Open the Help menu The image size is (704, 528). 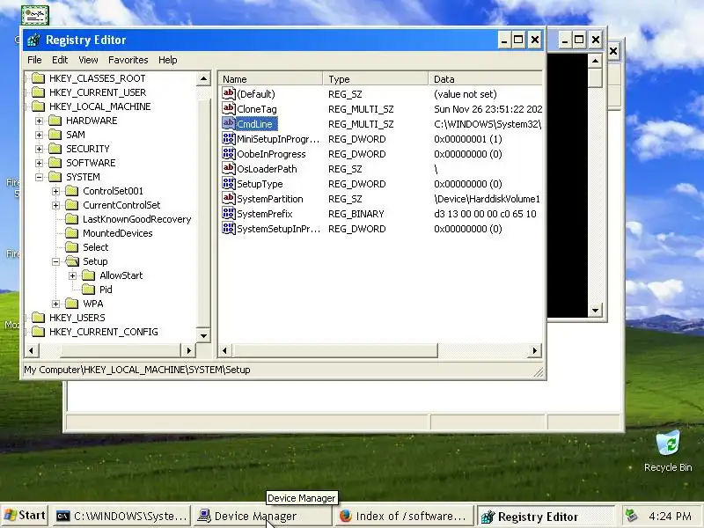tap(167, 60)
